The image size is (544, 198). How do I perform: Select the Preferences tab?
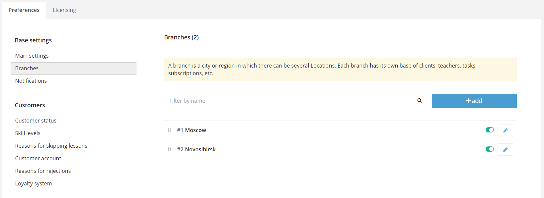click(24, 10)
